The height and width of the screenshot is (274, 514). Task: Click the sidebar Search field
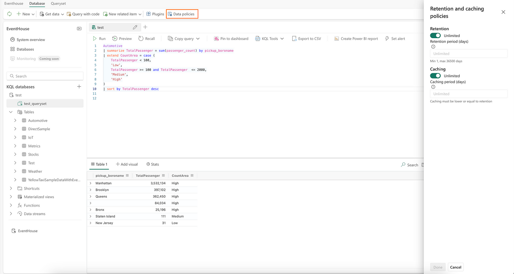[x=45, y=76]
